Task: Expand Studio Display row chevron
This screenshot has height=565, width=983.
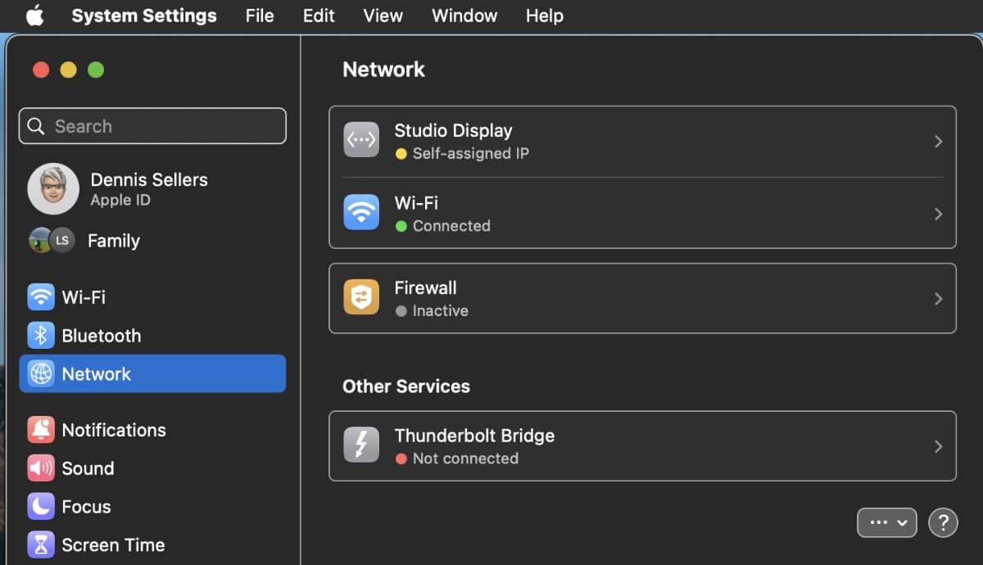Action: coord(939,142)
